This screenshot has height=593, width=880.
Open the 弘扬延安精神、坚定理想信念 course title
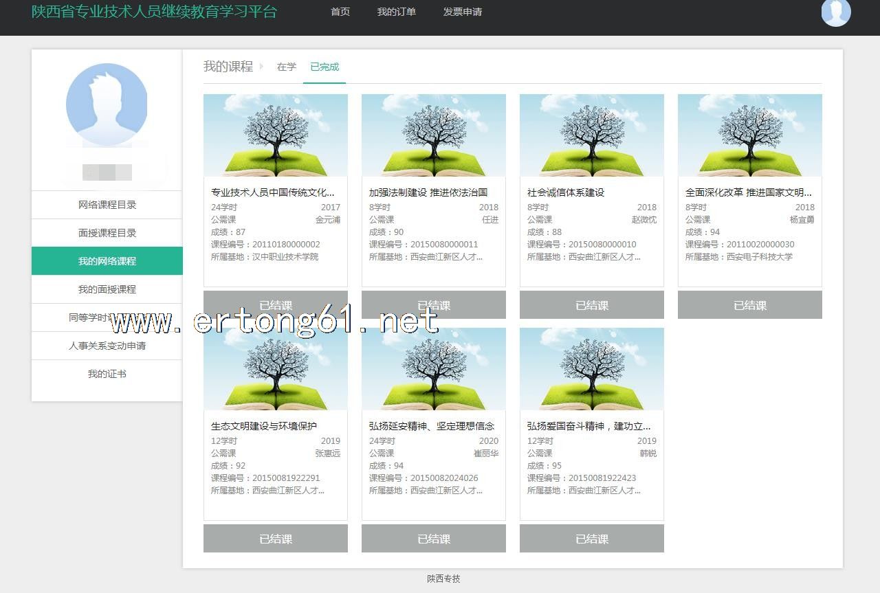[x=431, y=426]
